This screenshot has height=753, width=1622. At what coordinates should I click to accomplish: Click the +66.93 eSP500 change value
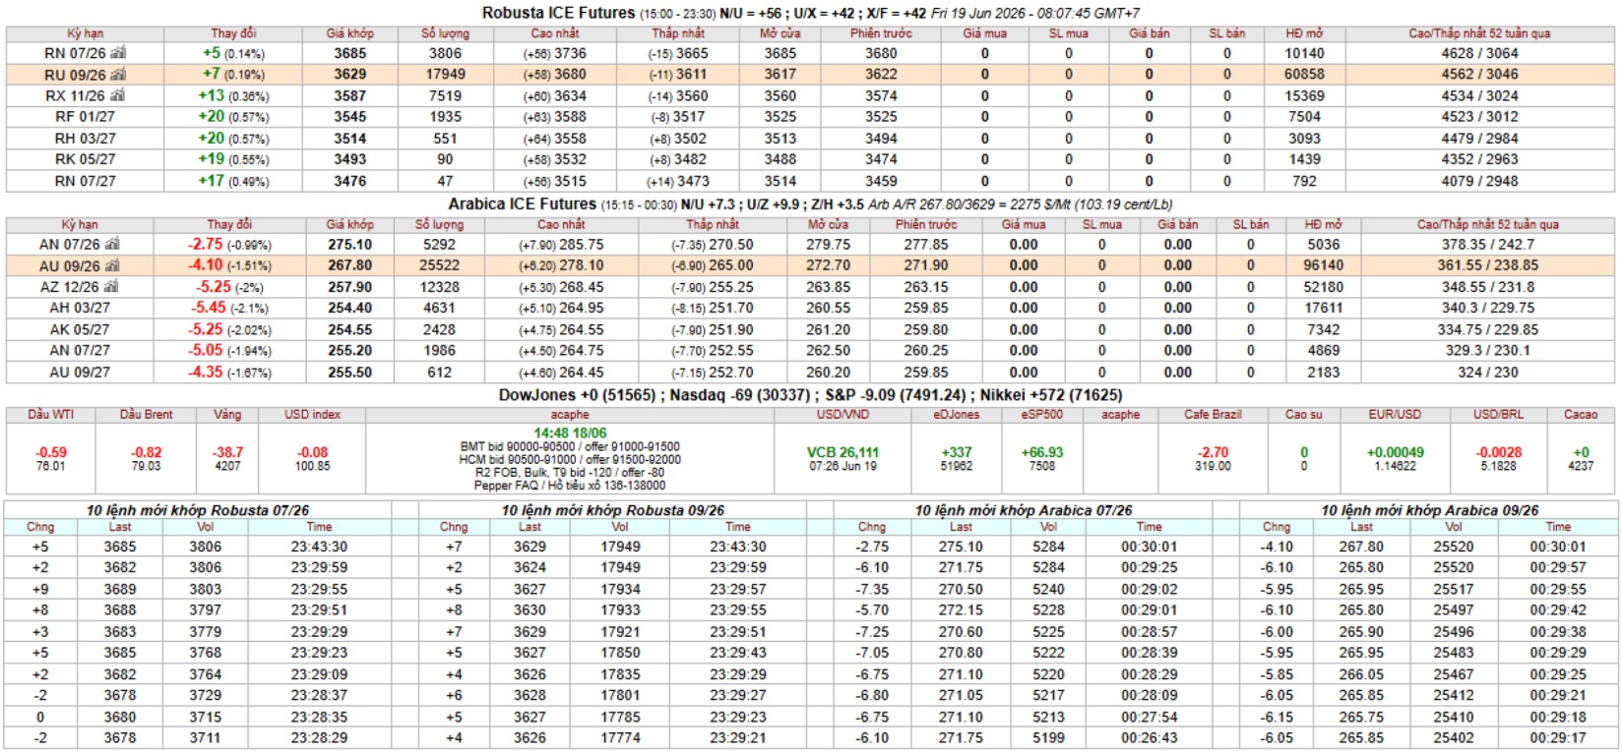[x=1042, y=452]
